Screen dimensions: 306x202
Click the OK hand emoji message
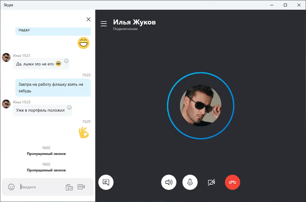(84, 132)
